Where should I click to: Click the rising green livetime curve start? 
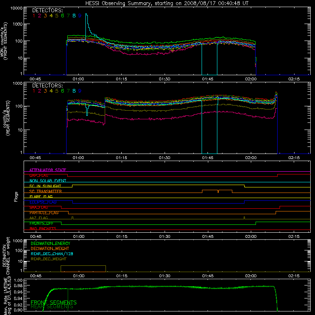47,299
